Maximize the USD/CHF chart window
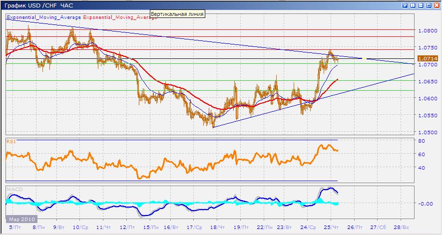The width and height of the screenshot is (442, 235). [428, 5]
